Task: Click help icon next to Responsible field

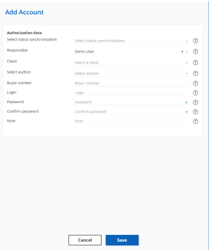Action: pos(195,52)
